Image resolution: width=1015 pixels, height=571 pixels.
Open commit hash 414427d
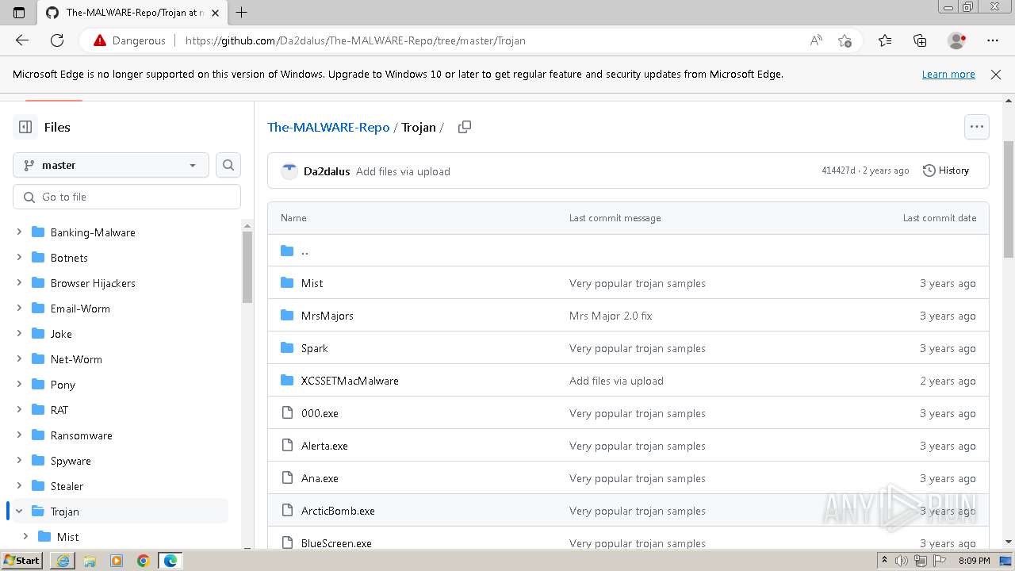838,171
